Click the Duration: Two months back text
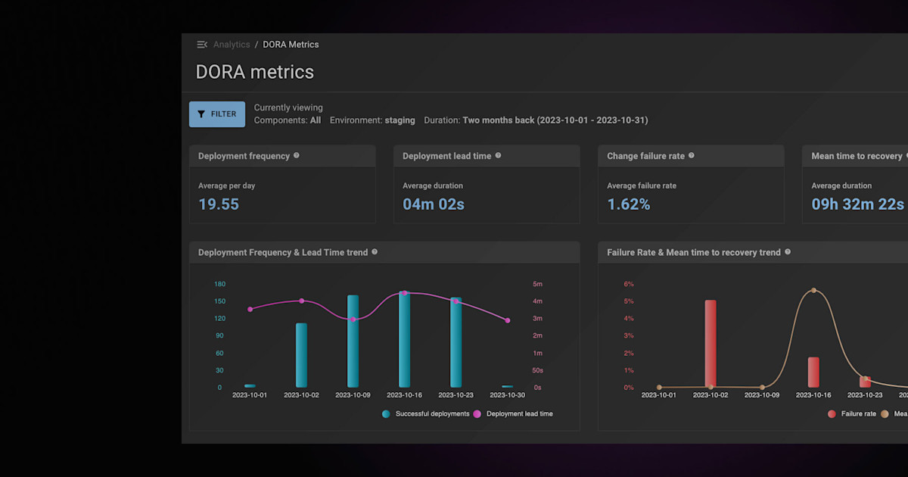 (x=536, y=120)
